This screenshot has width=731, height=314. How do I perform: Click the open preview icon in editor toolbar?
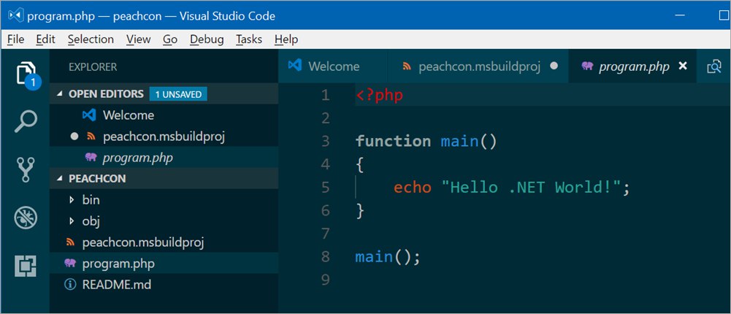point(713,66)
